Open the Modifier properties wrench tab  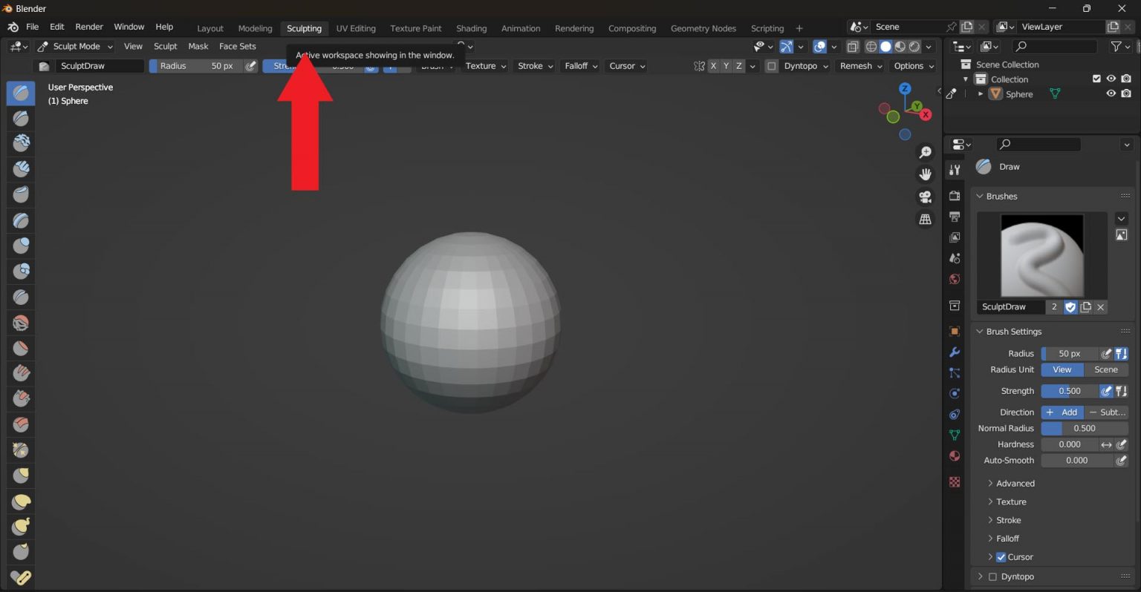pos(955,352)
